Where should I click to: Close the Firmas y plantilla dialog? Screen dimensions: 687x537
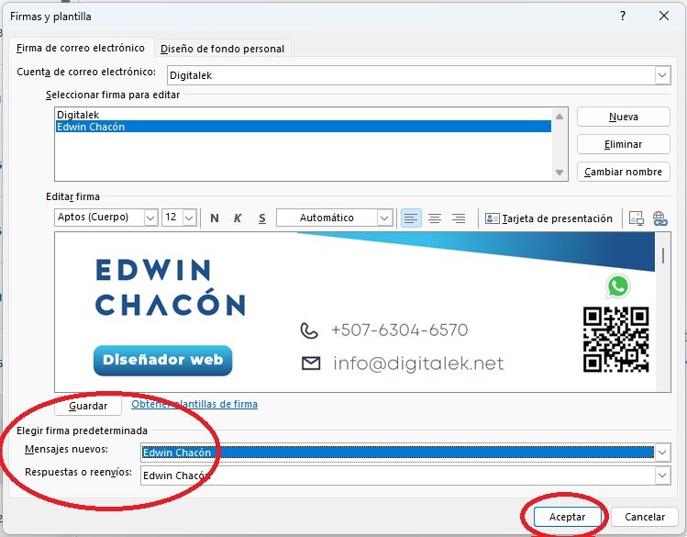point(664,17)
